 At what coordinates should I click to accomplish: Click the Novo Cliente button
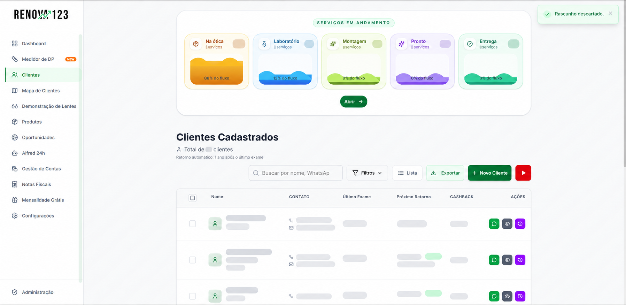(x=489, y=173)
